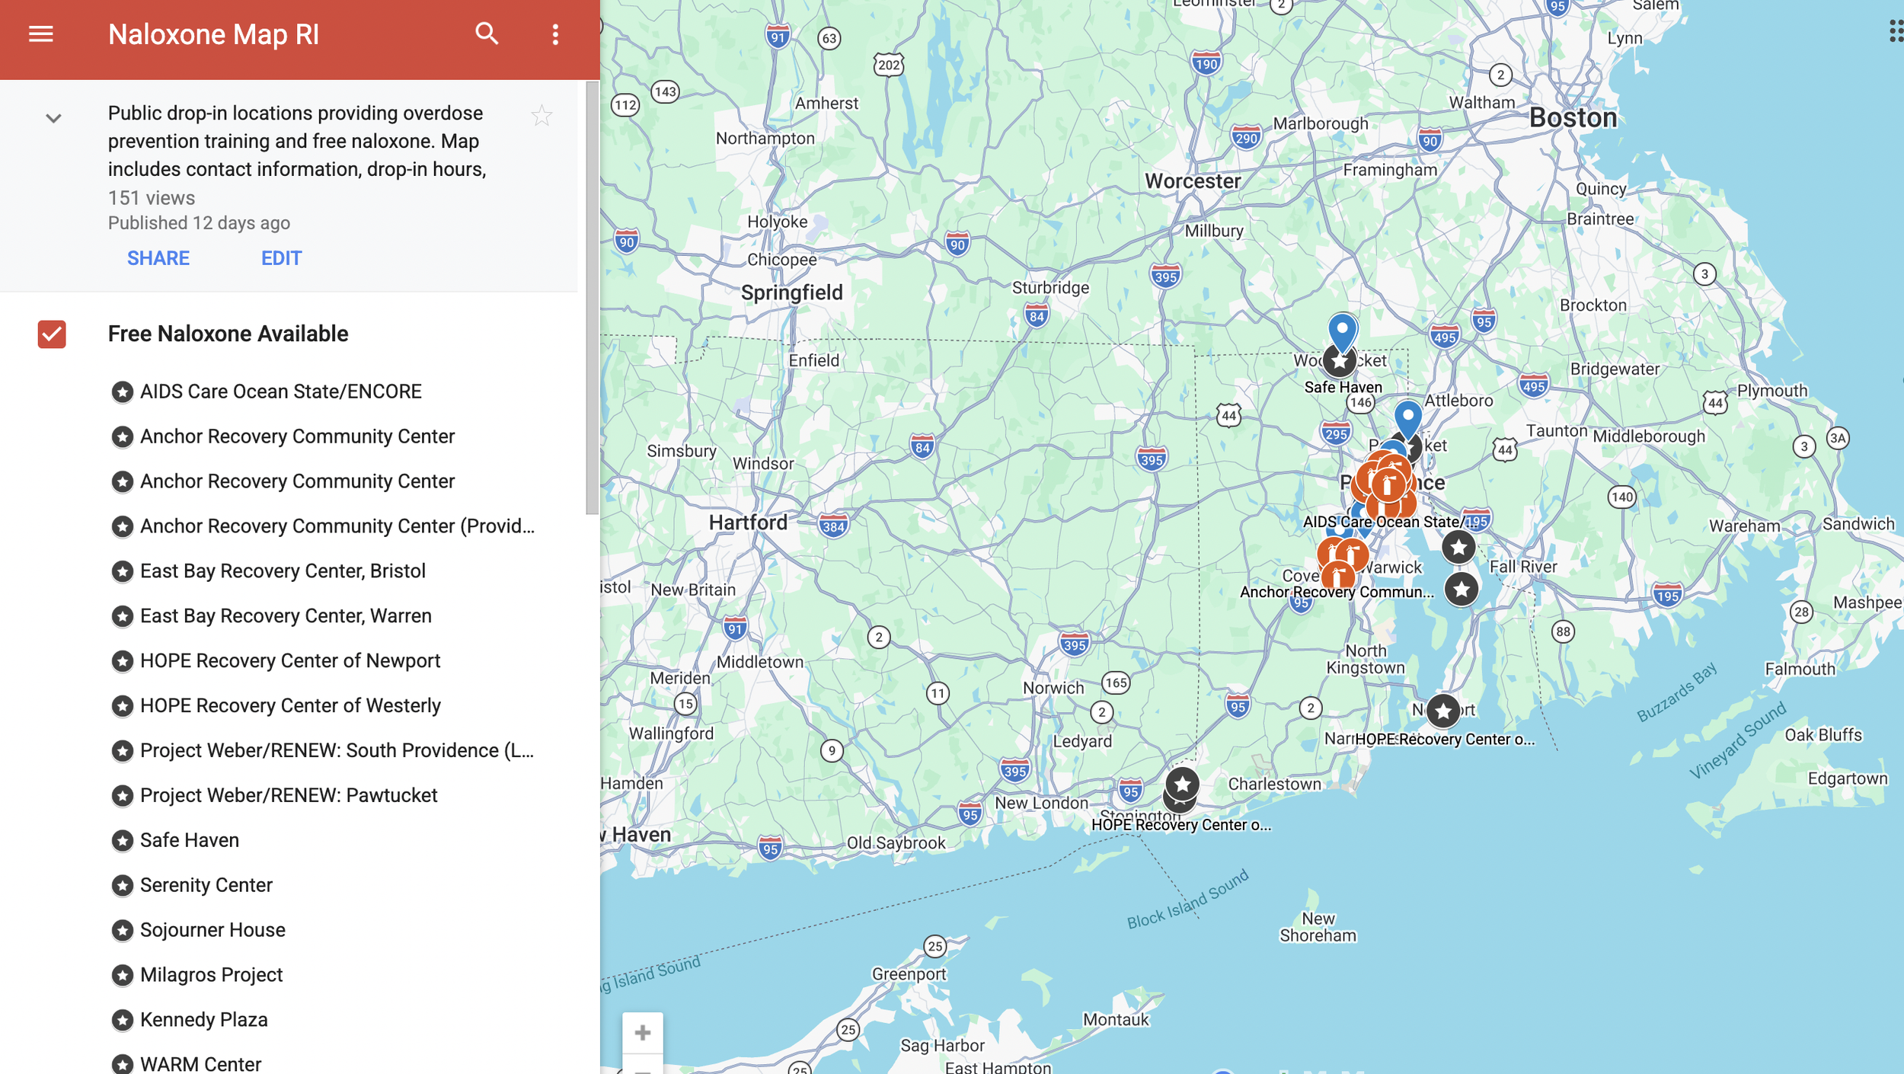Image resolution: width=1904 pixels, height=1074 pixels.
Task: Open Project Weber/RENEW: South Providence entry
Action: (337, 751)
